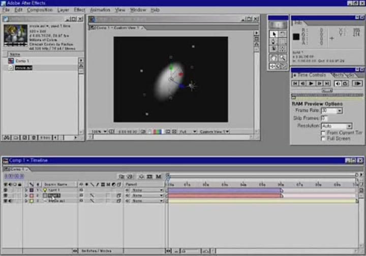Switch to the Time Controls tab
This screenshot has height=256, width=366.
(x=312, y=75)
